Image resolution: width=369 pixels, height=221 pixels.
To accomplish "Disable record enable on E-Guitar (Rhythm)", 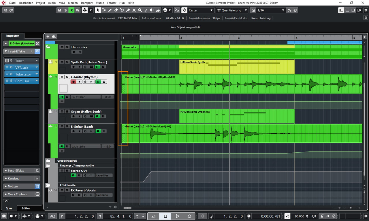I will [74, 82].
